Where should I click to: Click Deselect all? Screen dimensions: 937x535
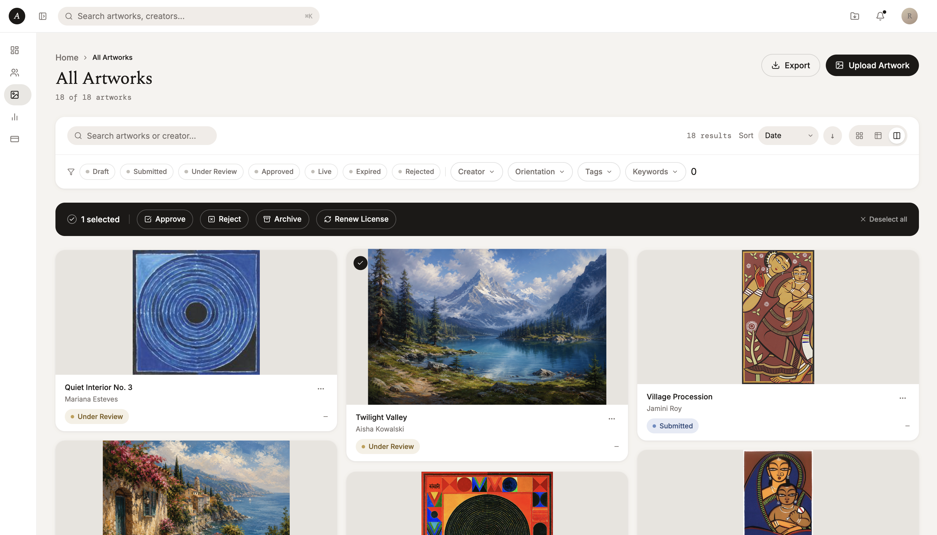pos(883,219)
